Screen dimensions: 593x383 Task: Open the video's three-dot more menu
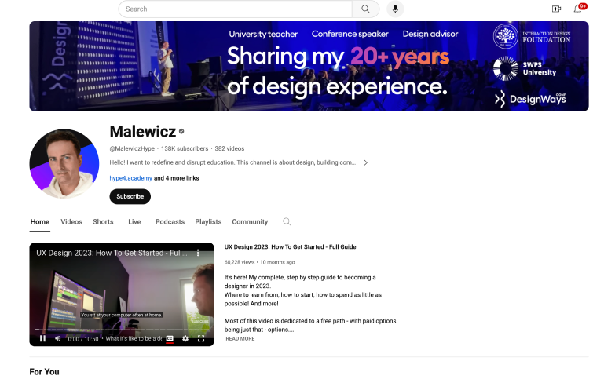coord(199,254)
